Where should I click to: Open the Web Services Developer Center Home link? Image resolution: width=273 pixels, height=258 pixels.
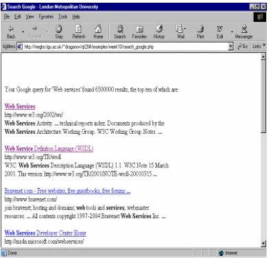click(45, 233)
